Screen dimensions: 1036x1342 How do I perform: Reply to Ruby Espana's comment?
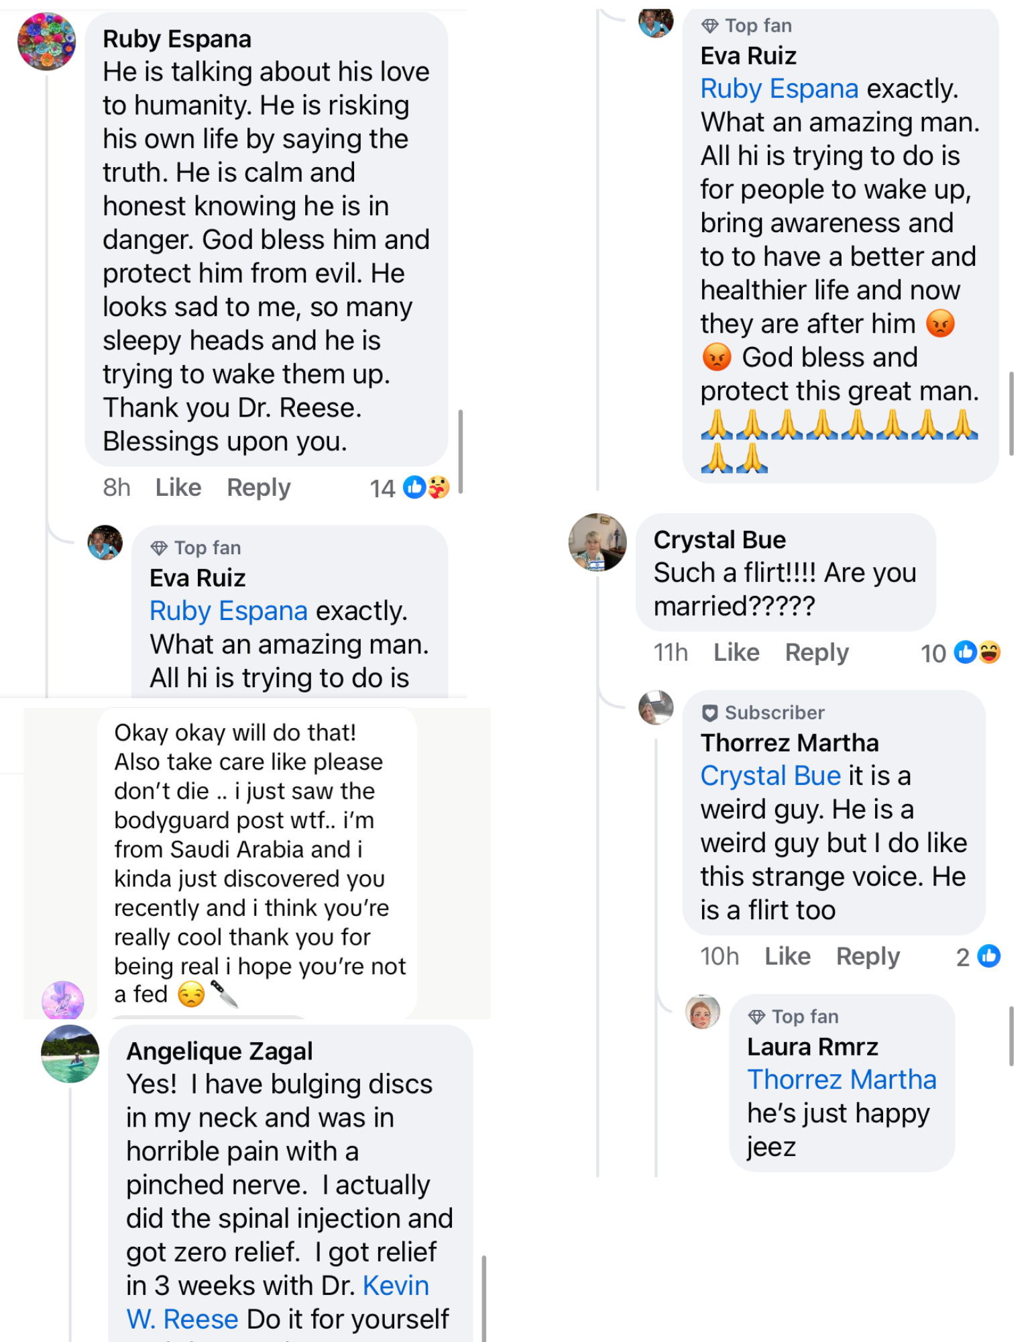[259, 488]
